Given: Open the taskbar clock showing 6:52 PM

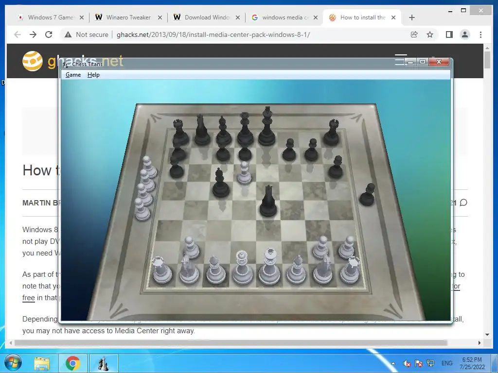Looking at the screenshot, I should pos(472,363).
